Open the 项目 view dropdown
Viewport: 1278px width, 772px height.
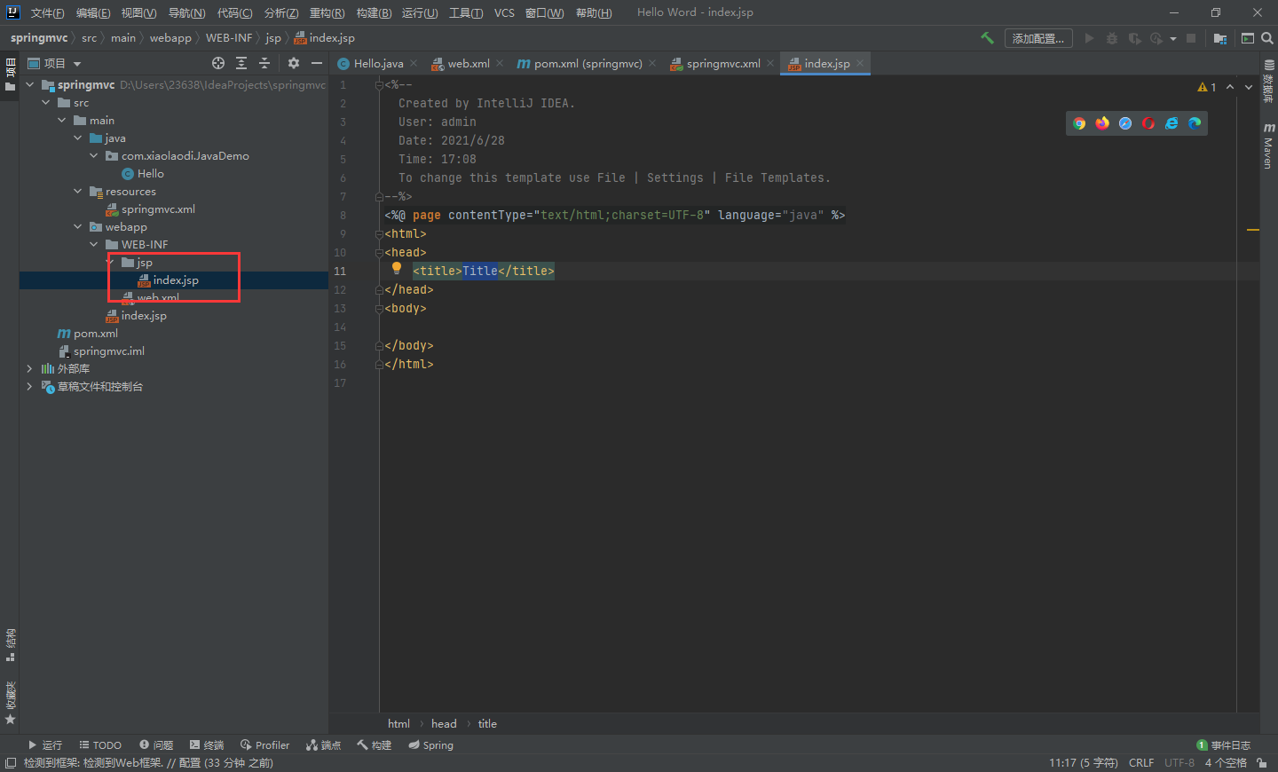coord(54,63)
